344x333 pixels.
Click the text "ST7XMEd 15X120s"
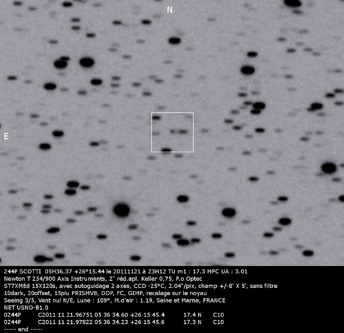30,286
